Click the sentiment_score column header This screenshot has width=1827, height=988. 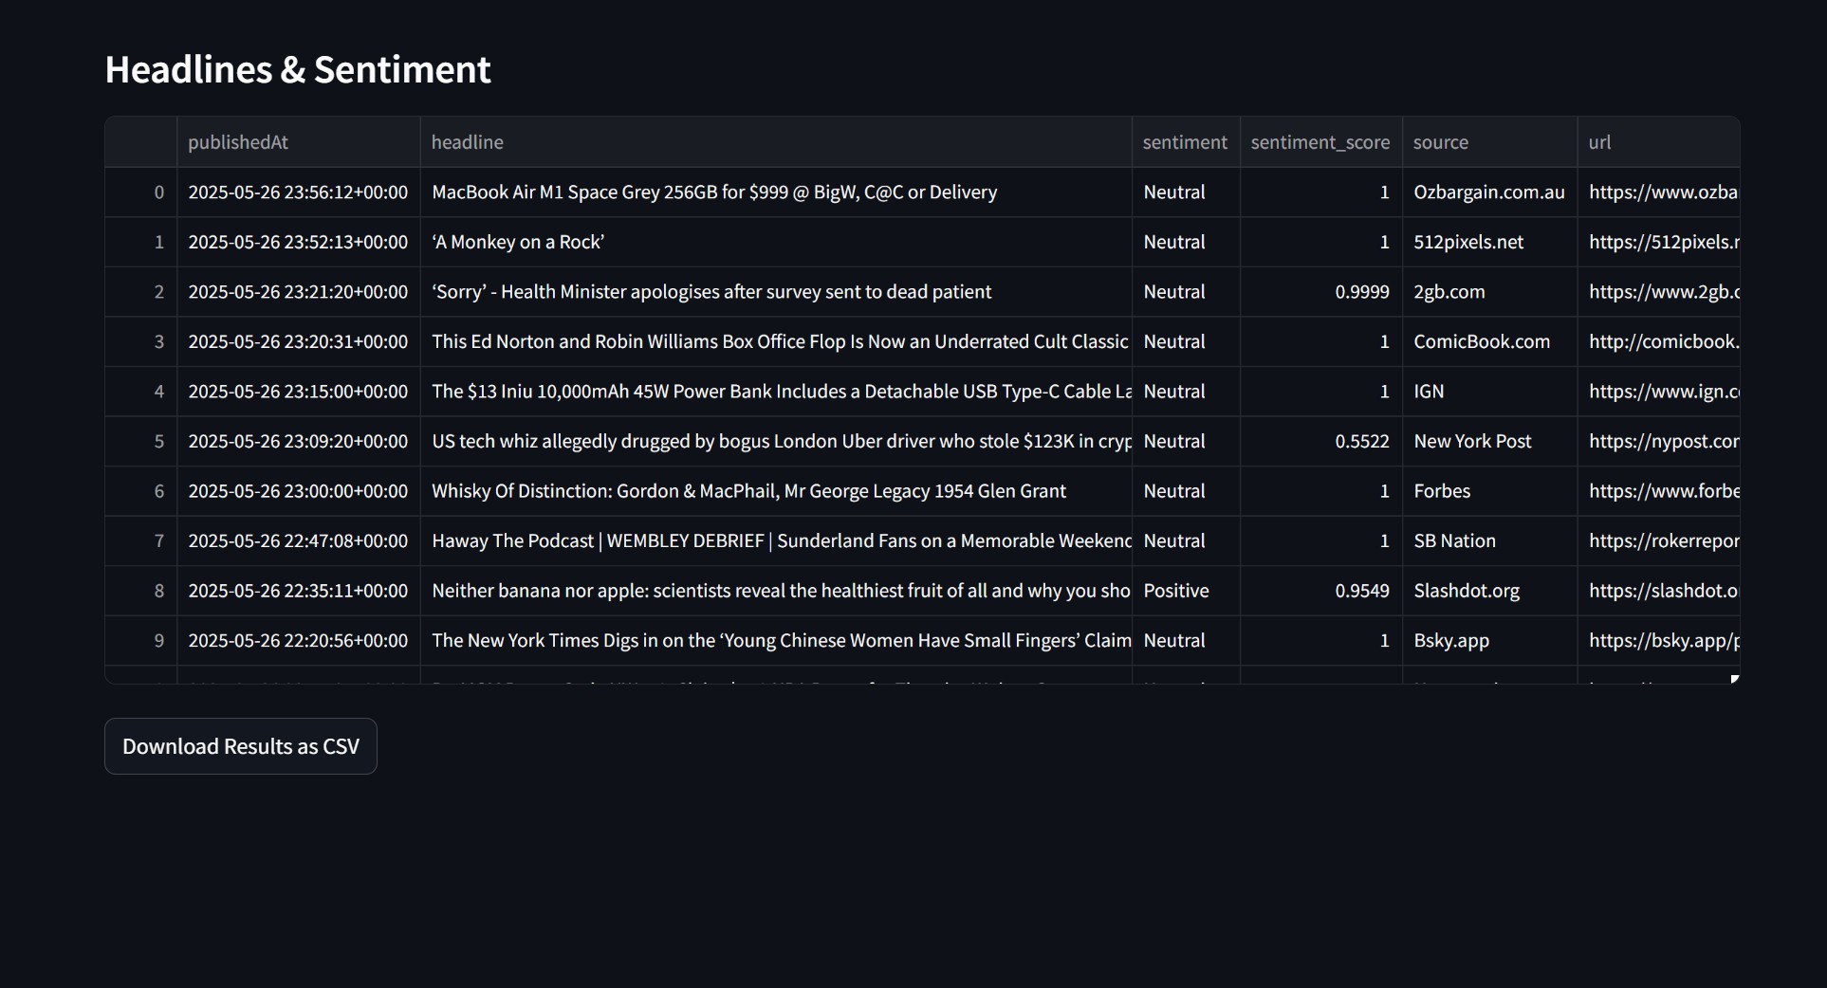(1320, 142)
